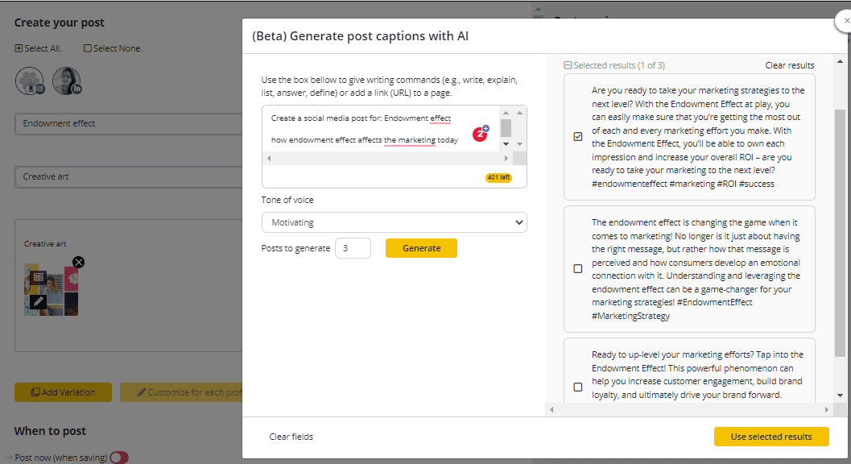The height and width of the screenshot is (464, 851).
Task: Click the Clear results link
Action: (x=789, y=65)
